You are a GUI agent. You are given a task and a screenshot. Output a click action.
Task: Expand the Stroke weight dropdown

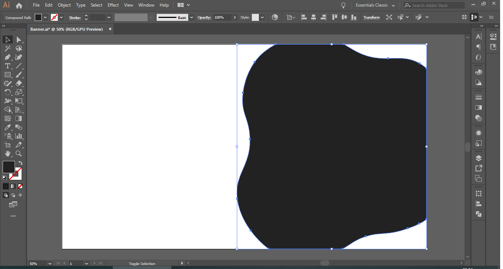109,17
